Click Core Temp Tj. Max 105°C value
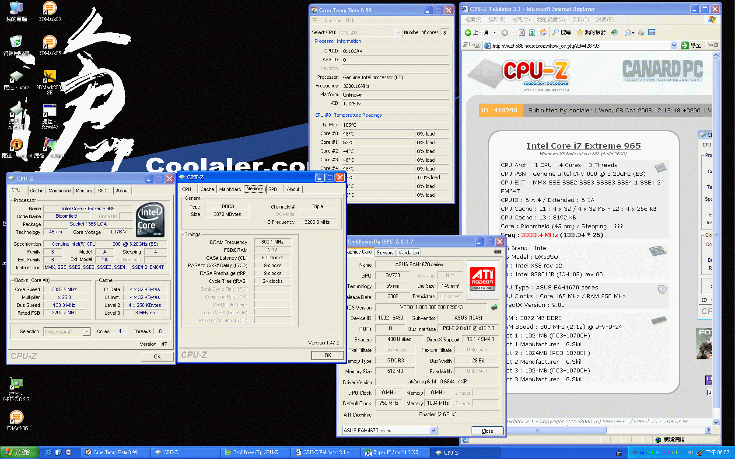Viewport: 735px width, 459px height. pyautogui.click(x=395, y=125)
